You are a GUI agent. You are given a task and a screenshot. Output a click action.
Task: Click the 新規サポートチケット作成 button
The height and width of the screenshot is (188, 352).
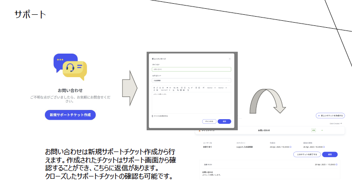point(70,114)
